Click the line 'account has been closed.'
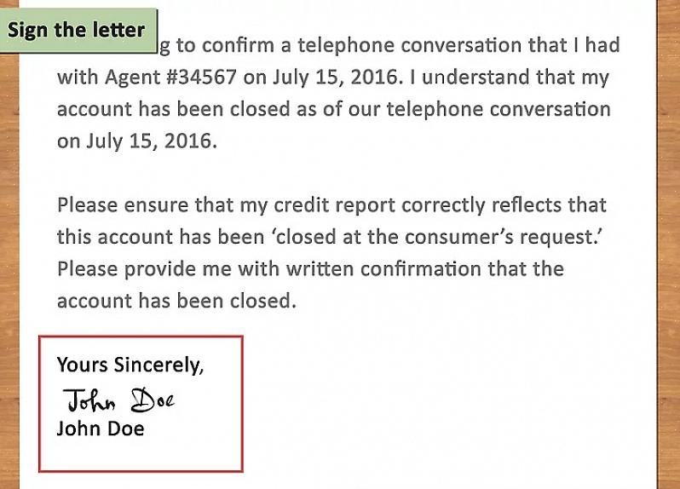This screenshot has width=680, height=489. (176, 301)
